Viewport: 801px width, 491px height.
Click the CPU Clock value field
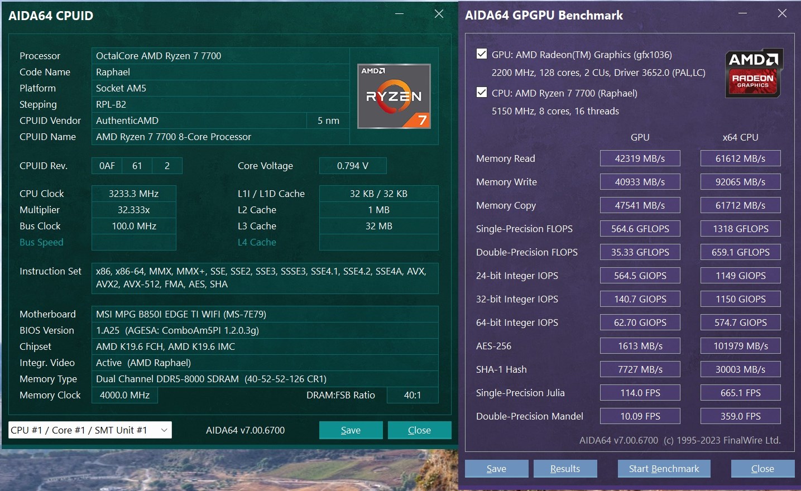click(x=134, y=194)
